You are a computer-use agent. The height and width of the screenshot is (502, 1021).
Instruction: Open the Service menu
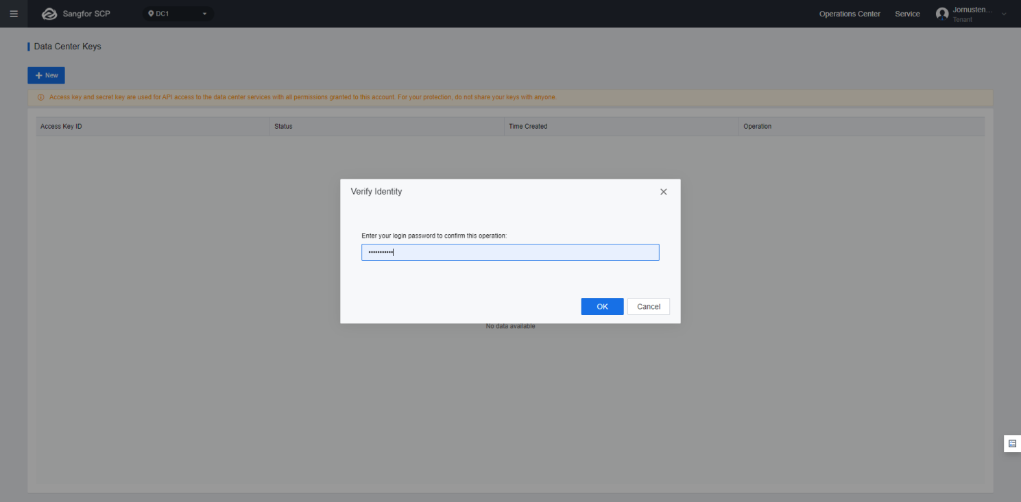[x=907, y=14]
